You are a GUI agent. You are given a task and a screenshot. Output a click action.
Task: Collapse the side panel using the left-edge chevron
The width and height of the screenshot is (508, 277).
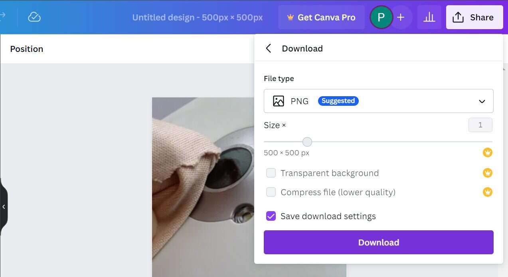click(x=4, y=207)
